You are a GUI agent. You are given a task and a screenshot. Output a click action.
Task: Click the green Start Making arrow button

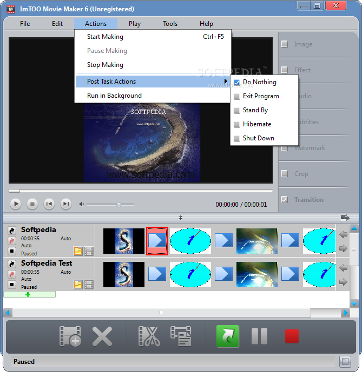pyautogui.click(x=228, y=336)
